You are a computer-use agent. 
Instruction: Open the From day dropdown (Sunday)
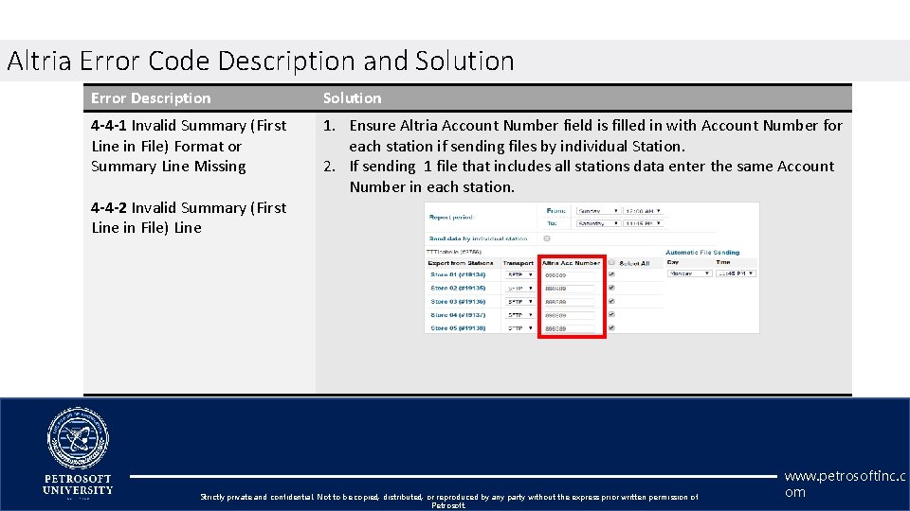pyautogui.click(x=598, y=211)
